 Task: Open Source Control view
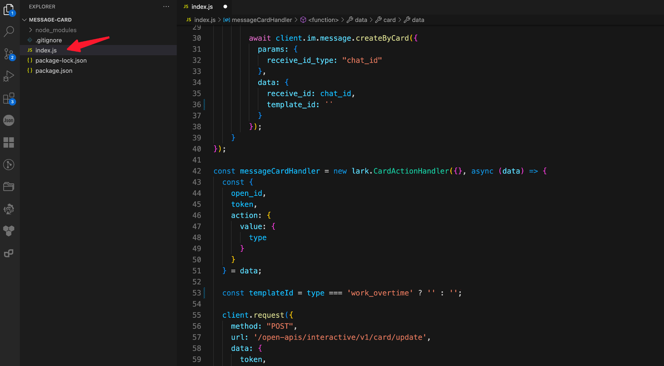[x=9, y=54]
